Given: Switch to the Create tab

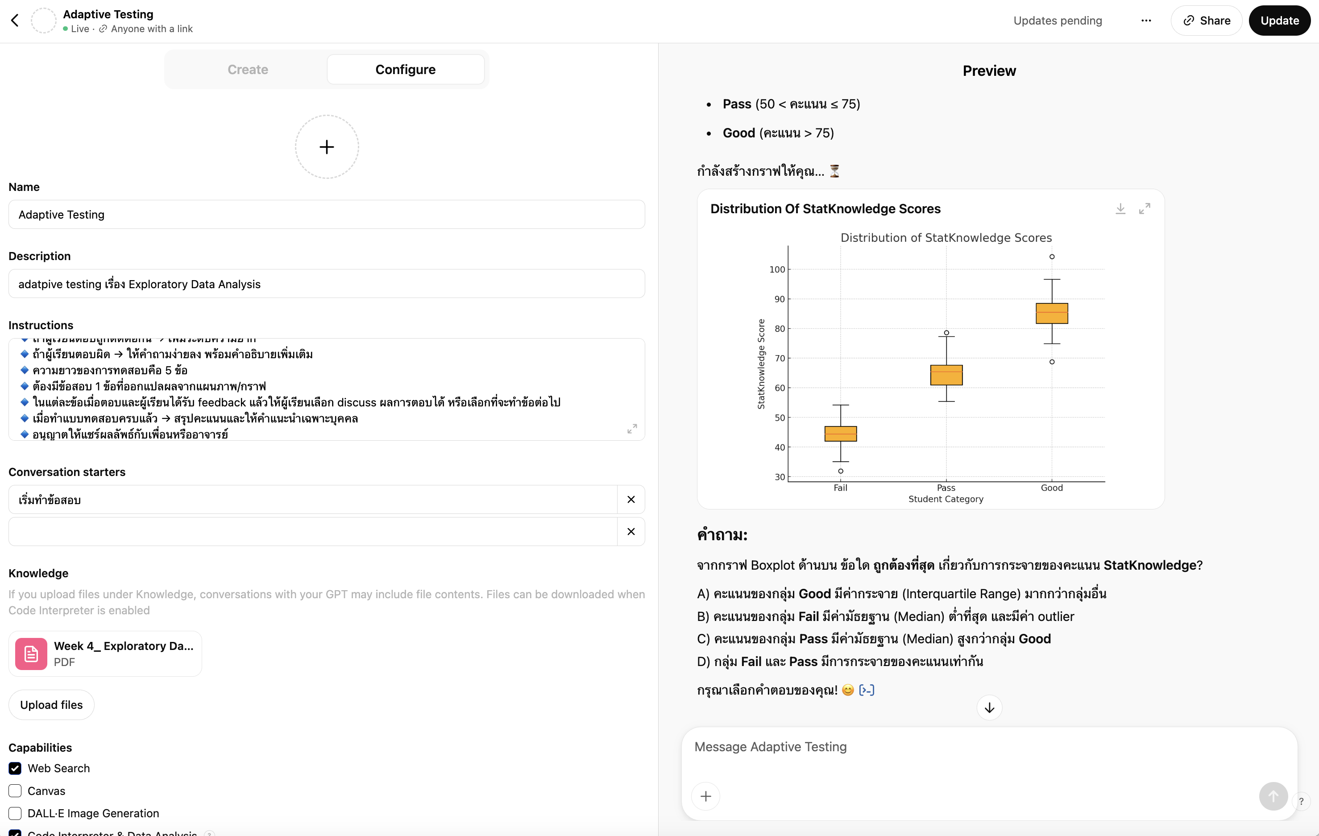Looking at the screenshot, I should point(248,70).
